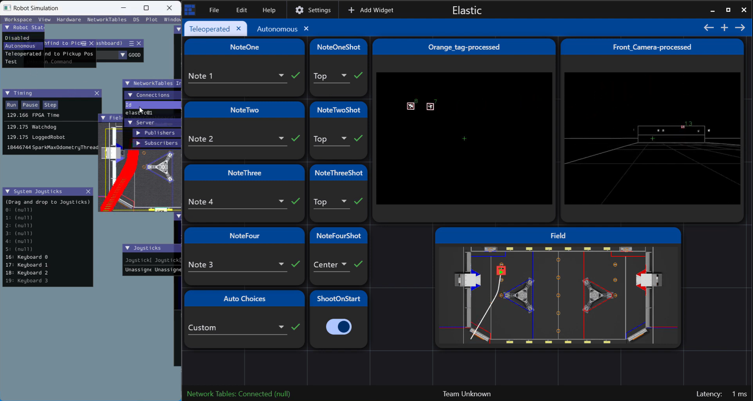Viewport: 753px width, 401px height.
Task: Toggle the ShootOnStart switch
Action: click(x=339, y=327)
